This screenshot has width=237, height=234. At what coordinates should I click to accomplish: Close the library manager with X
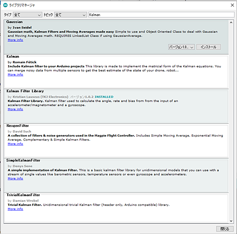point(232,5)
